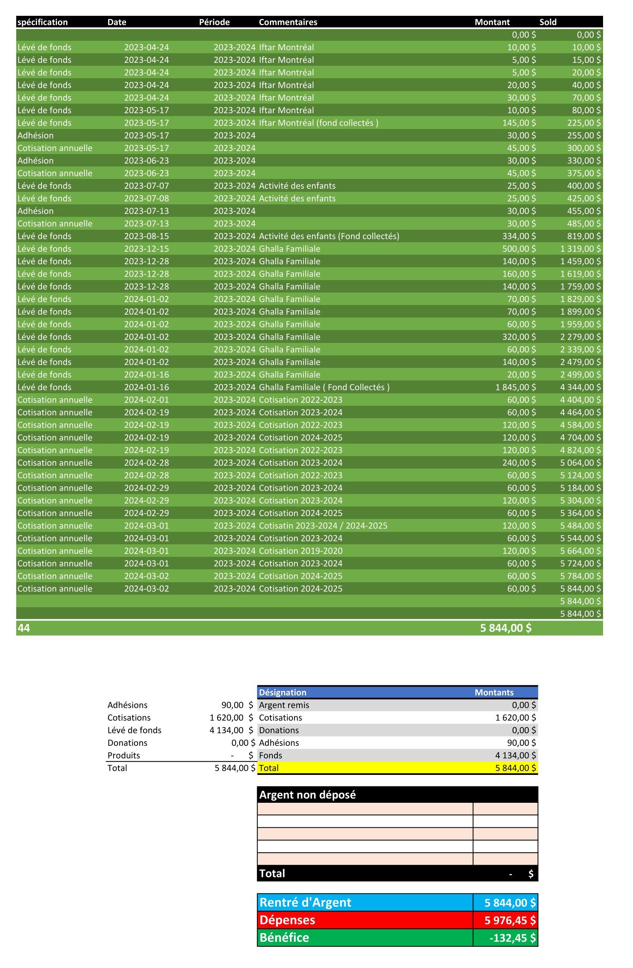Click the "Iftar Montréal (fond collectés )" comment cell
The width and height of the screenshot is (633, 968).
(x=319, y=123)
